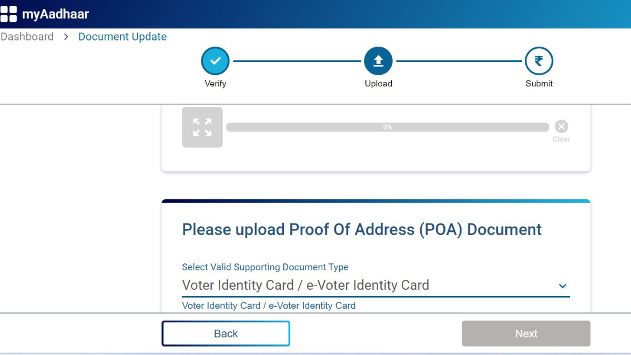
Task: Select the Upload step arrow icon
Action: click(x=378, y=61)
